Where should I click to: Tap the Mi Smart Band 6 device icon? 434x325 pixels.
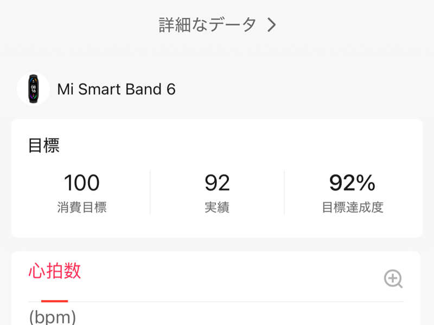[33, 89]
